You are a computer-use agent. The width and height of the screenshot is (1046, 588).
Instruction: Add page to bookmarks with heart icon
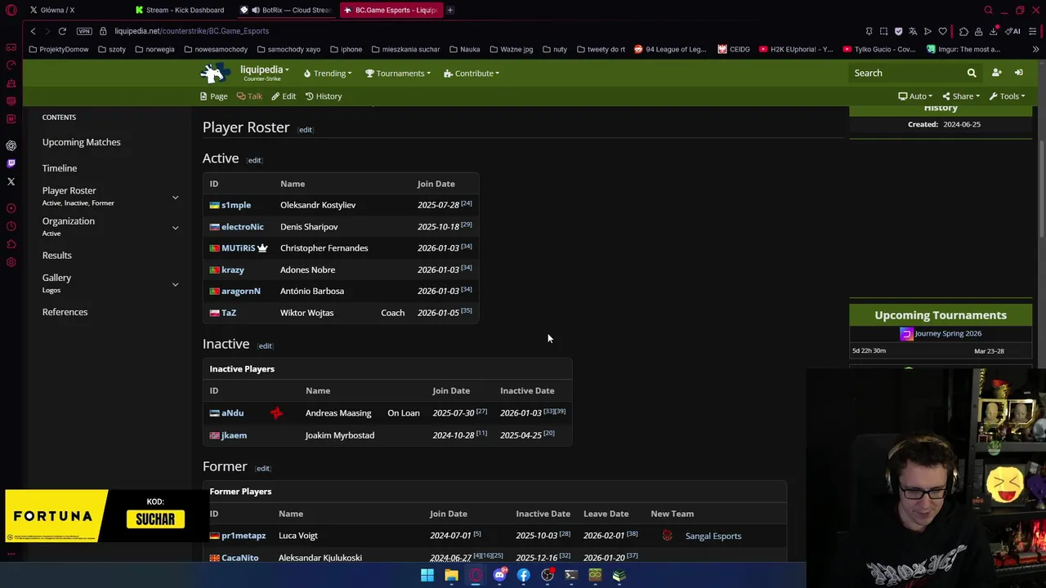(x=942, y=31)
